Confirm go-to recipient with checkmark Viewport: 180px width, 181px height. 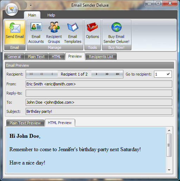[x=168, y=74]
